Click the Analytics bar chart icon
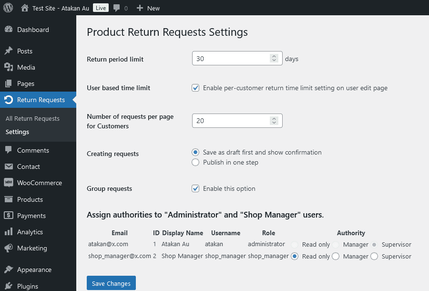Image resolution: width=429 pixels, height=291 pixels. 9,231
